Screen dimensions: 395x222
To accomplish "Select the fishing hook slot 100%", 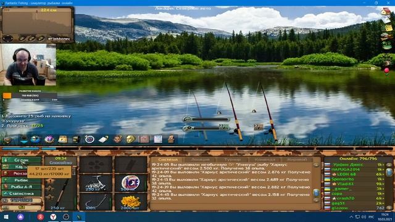I will tap(96, 202).
